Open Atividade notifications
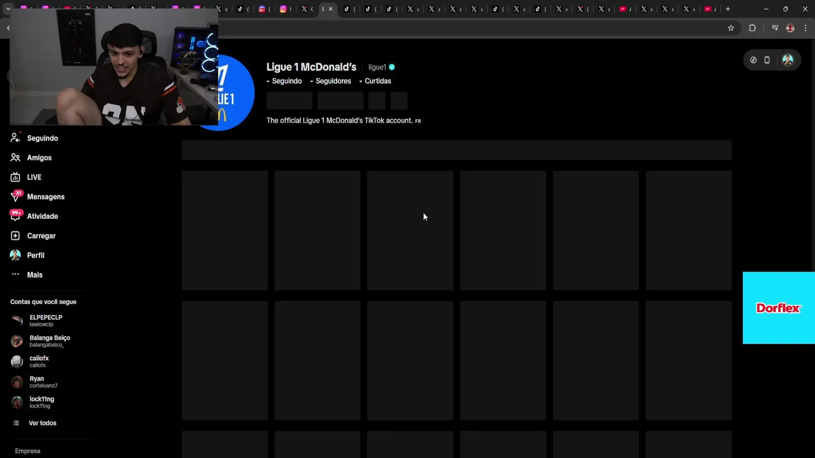The image size is (815, 458). pyautogui.click(x=42, y=216)
